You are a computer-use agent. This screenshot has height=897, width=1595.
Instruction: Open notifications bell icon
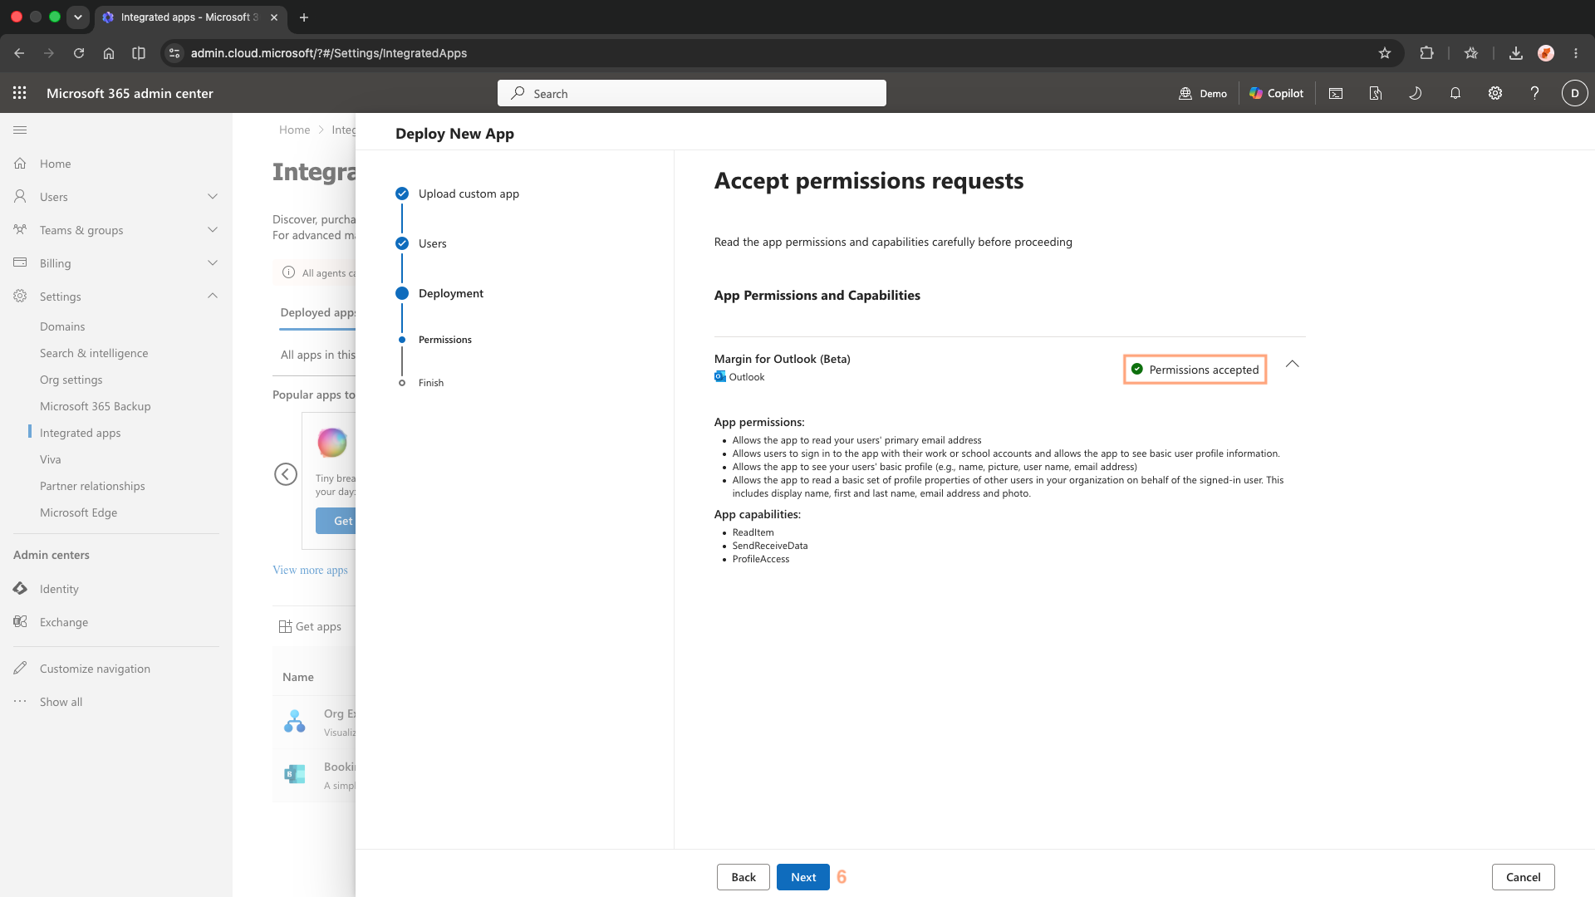1455,93
